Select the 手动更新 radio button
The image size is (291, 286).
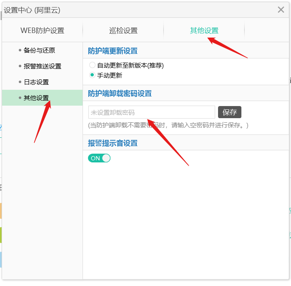pyautogui.click(x=92, y=75)
